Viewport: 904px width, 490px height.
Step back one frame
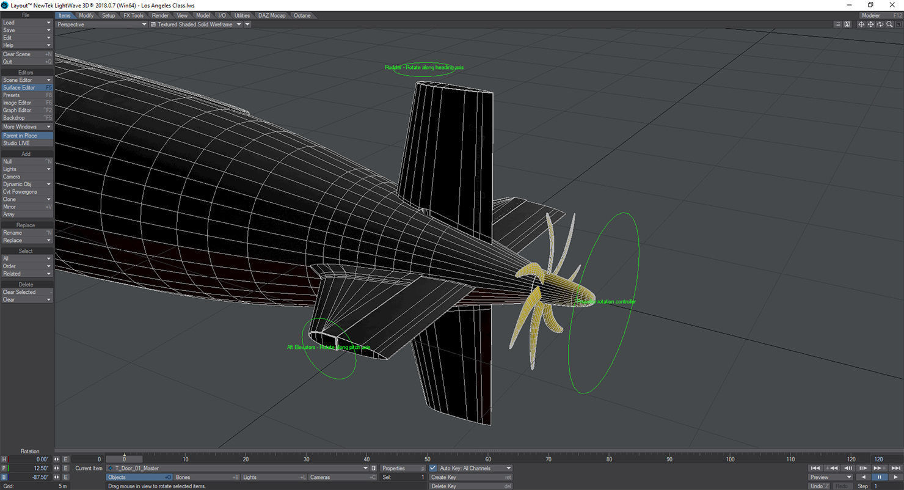pos(847,468)
